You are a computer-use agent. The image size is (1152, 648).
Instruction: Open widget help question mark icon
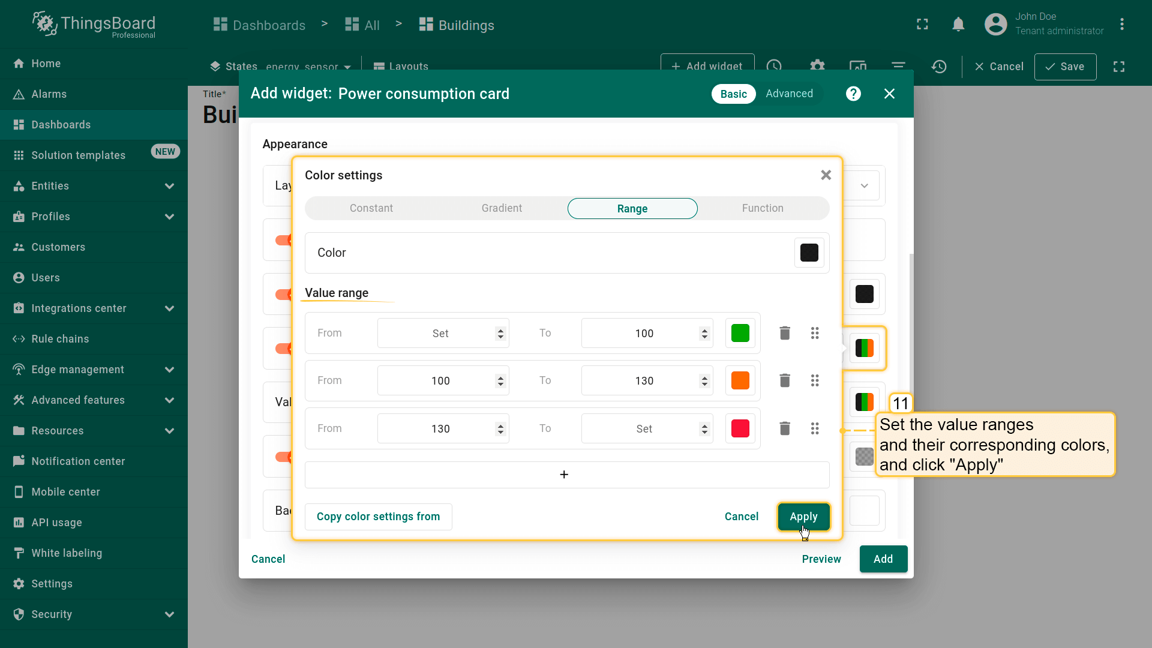(x=853, y=94)
